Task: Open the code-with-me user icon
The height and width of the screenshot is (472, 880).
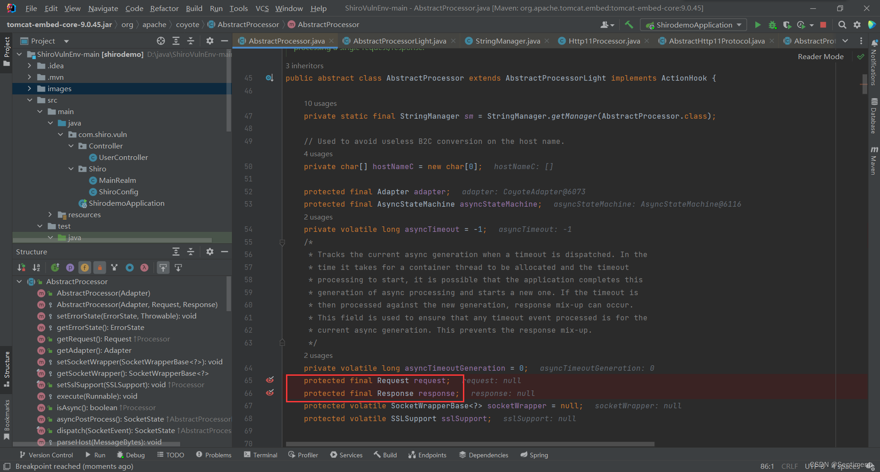Action: point(607,25)
